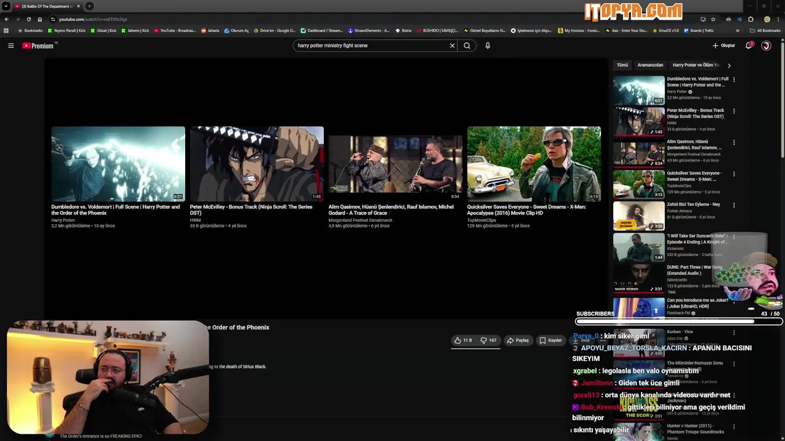Dislike the video with thumbs down

(489, 340)
